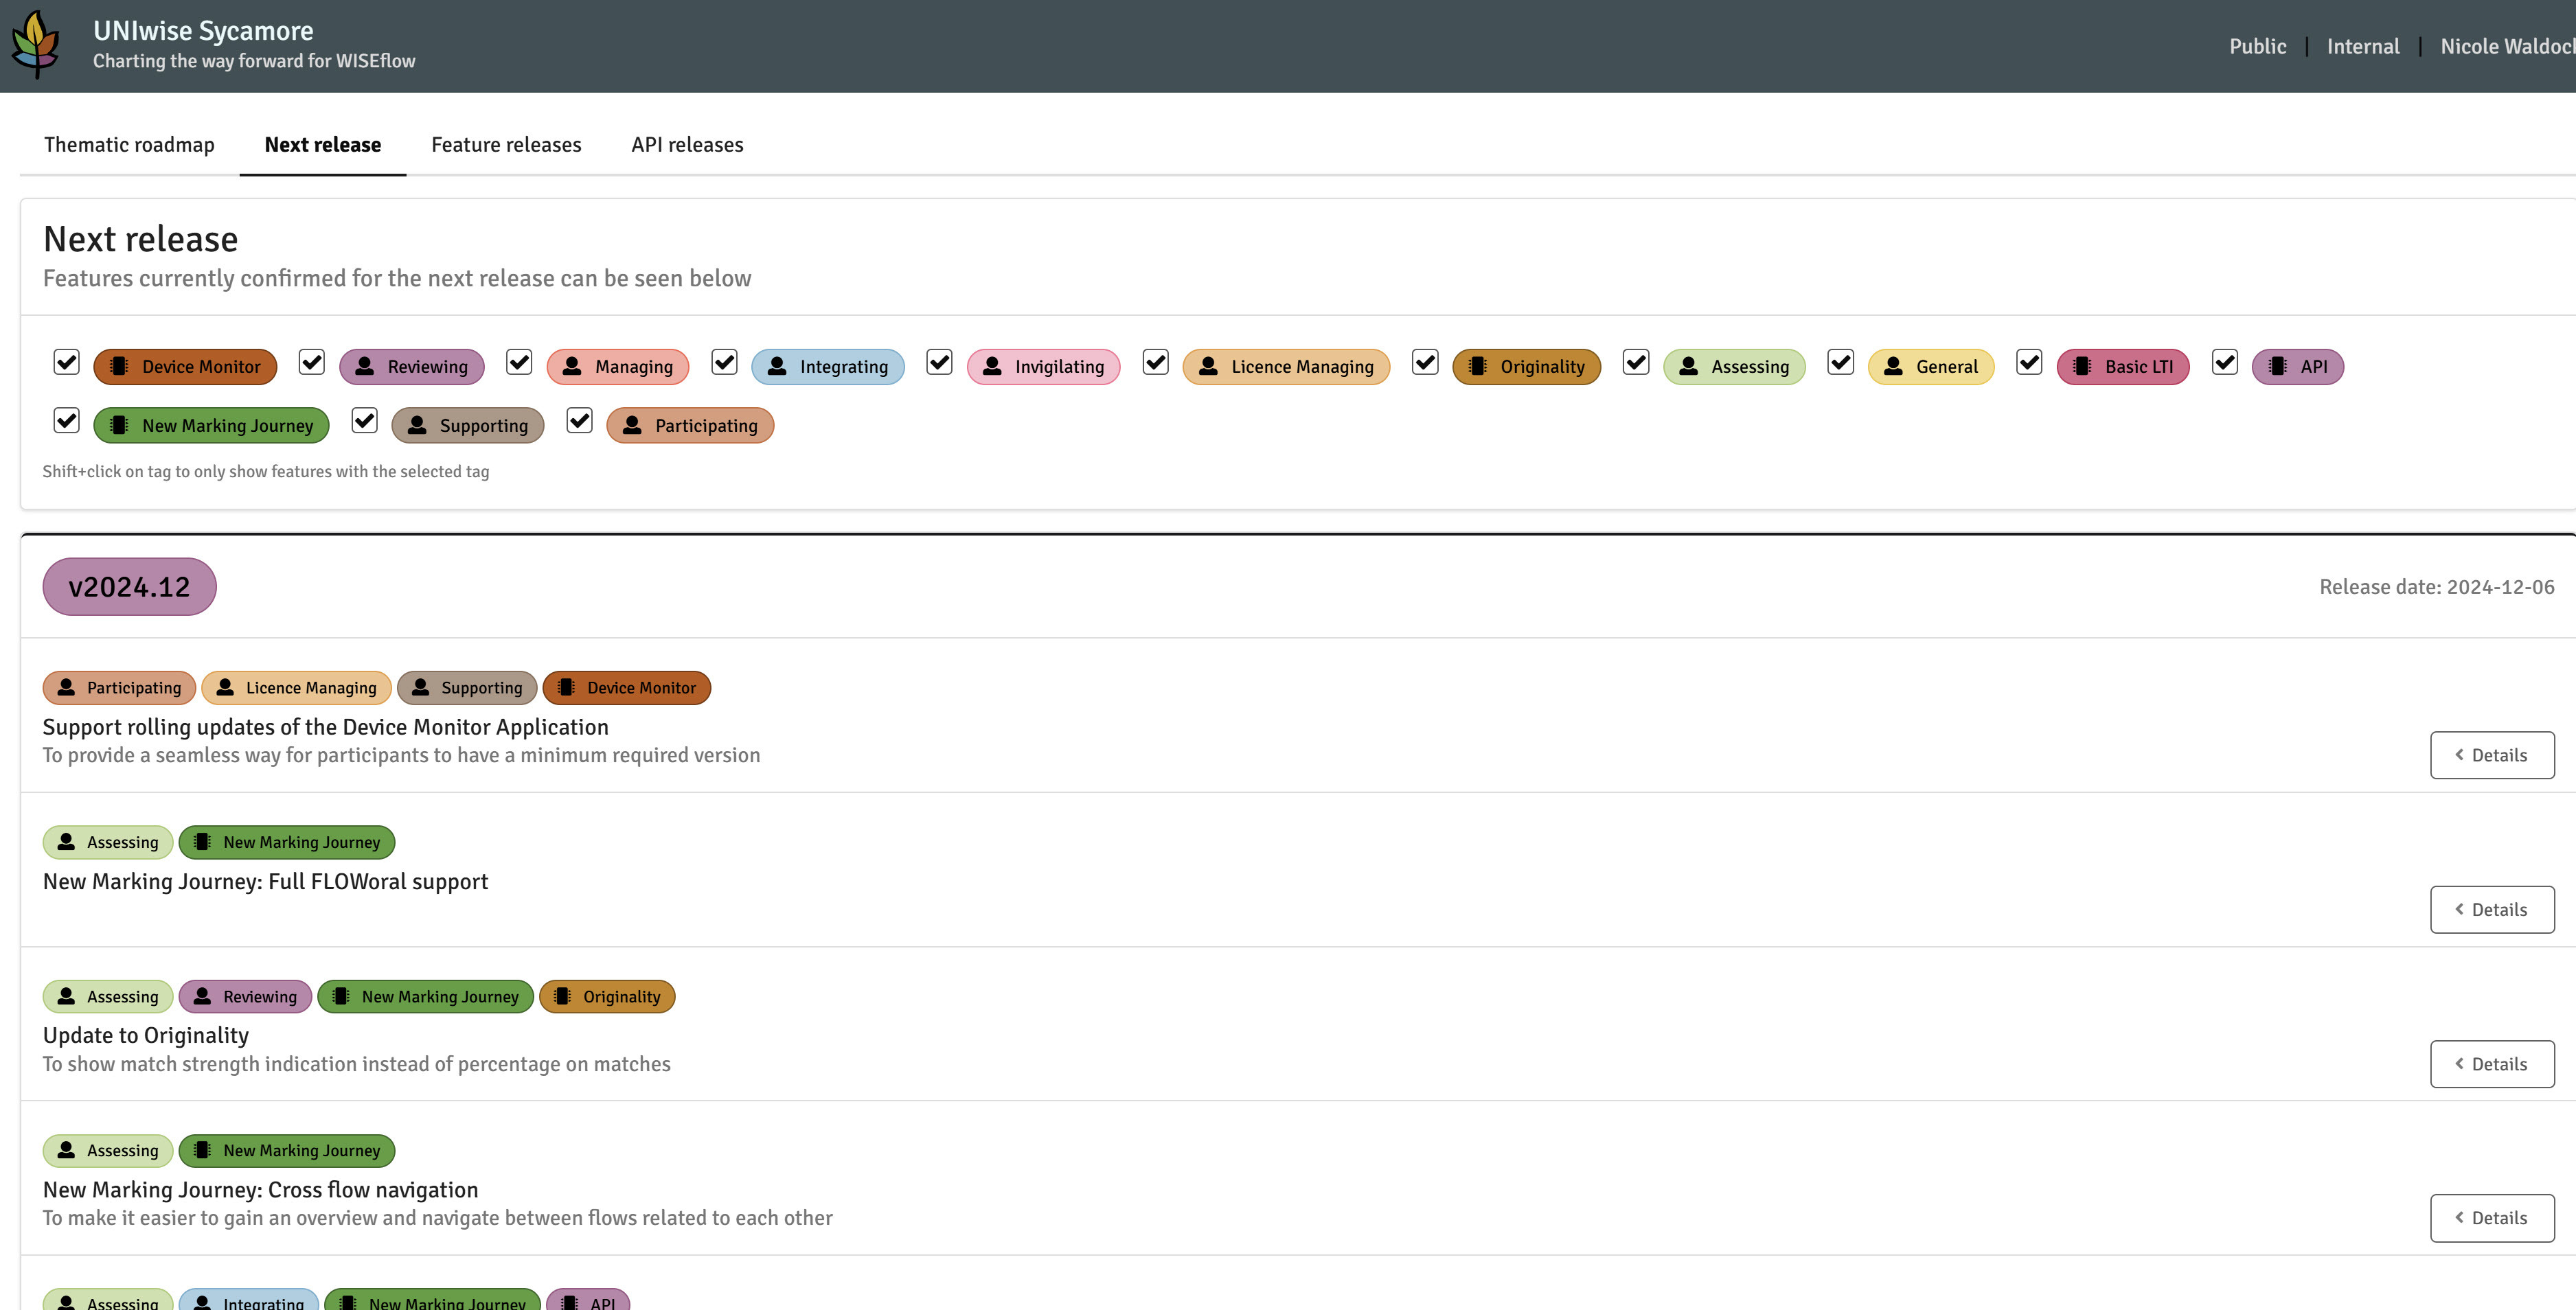Select the Next release tab
Screen dimensions: 2576x1310
click(322, 145)
